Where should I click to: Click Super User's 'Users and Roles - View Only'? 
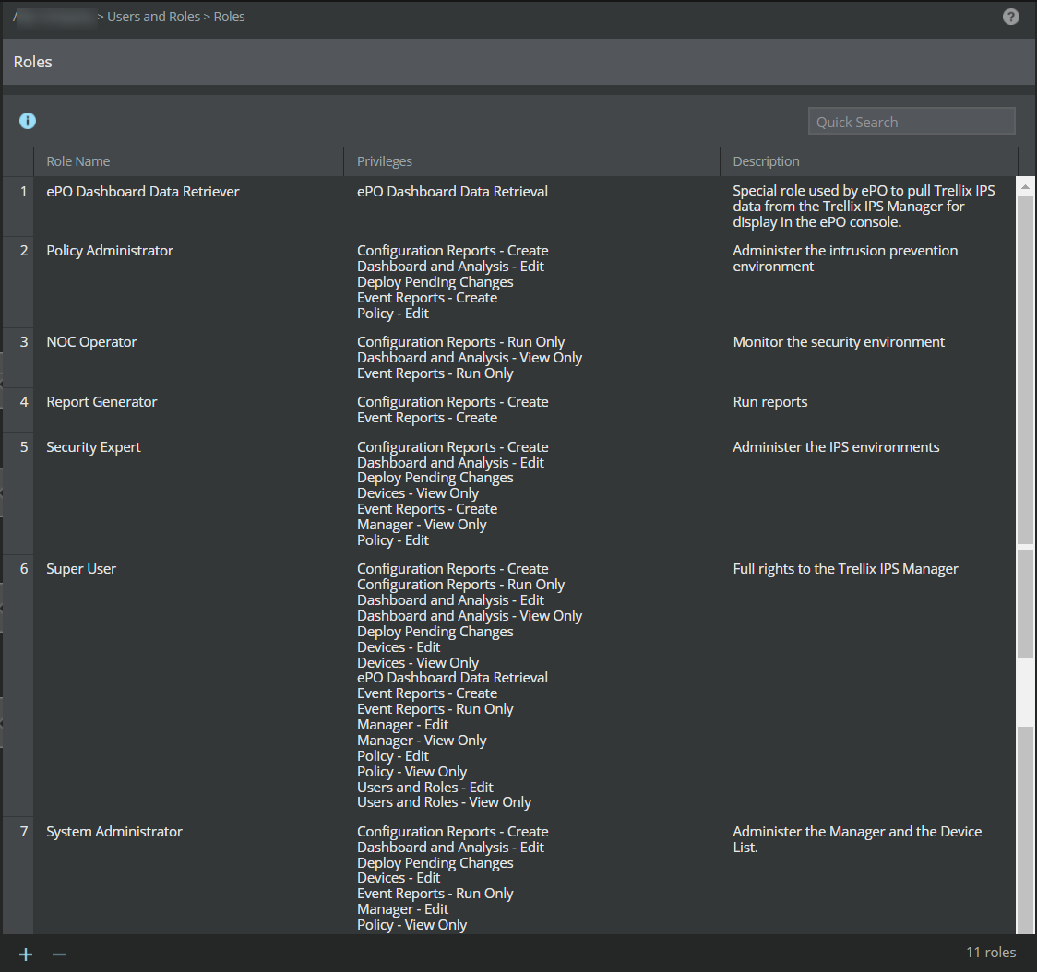coord(444,802)
